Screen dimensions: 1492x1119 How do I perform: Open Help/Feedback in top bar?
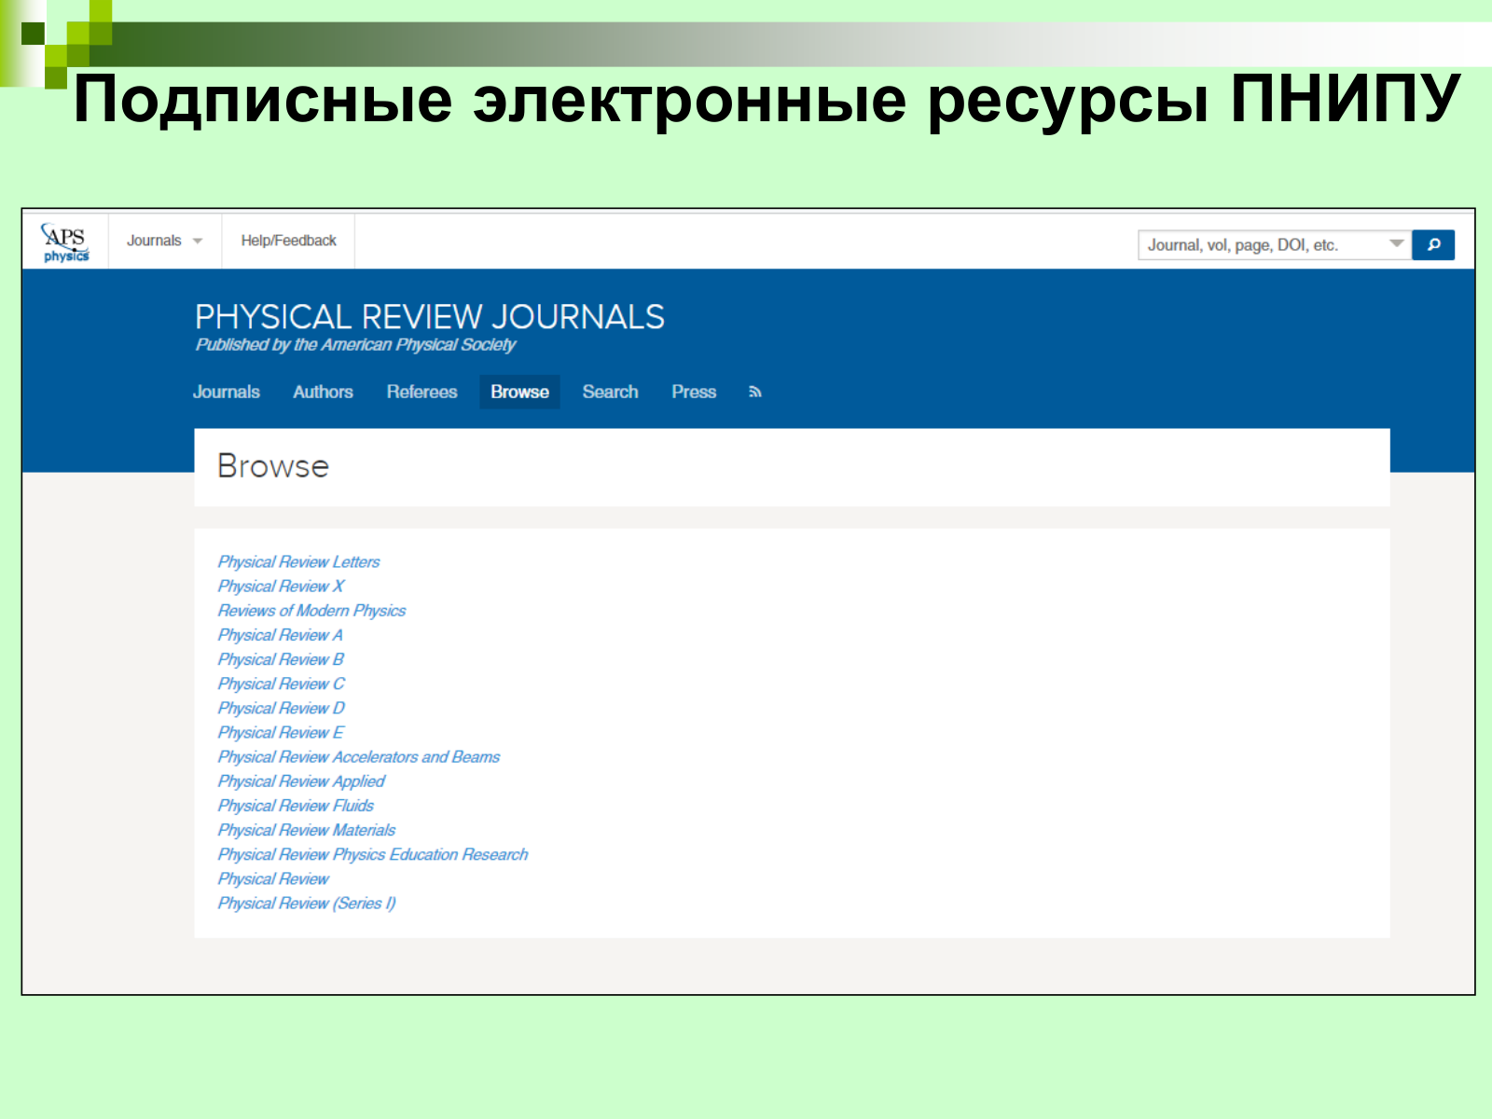288,241
